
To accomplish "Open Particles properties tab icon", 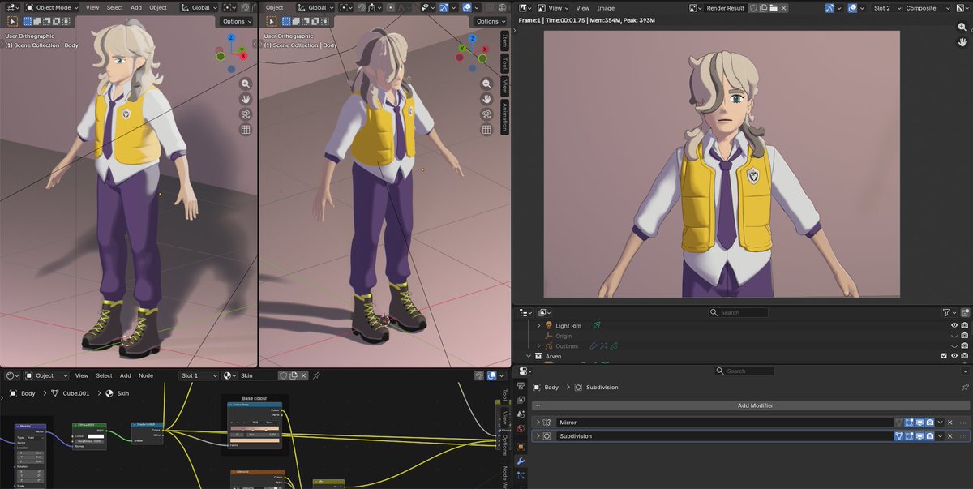I will [x=521, y=476].
